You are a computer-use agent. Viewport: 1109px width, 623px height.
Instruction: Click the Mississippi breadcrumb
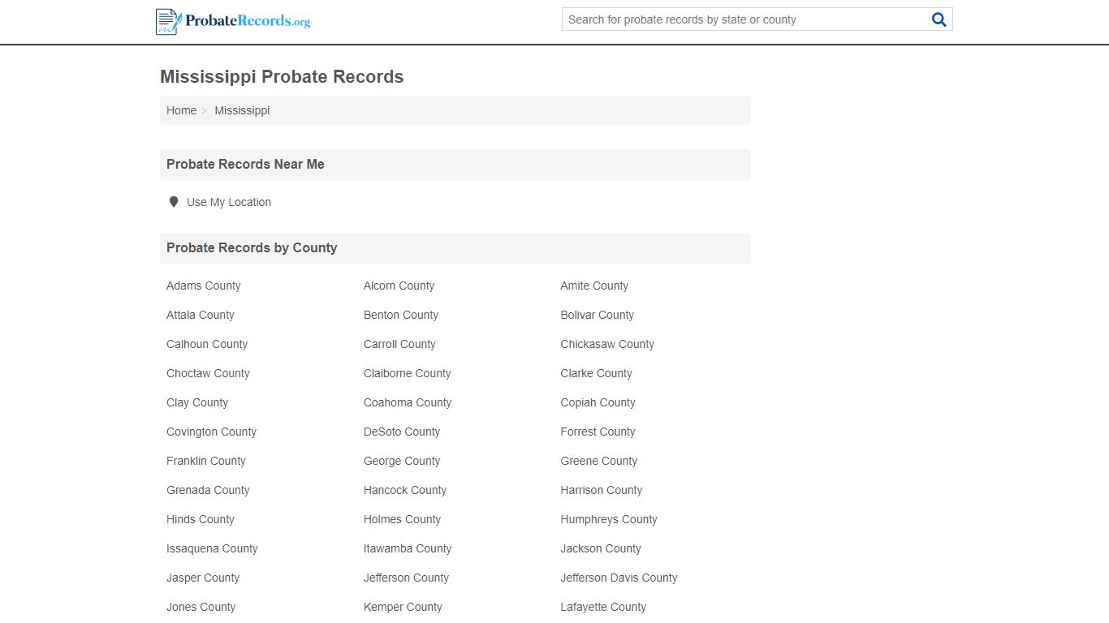[x=242, y=110]
